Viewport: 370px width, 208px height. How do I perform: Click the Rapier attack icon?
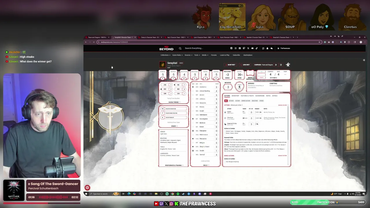pos(225,112)
